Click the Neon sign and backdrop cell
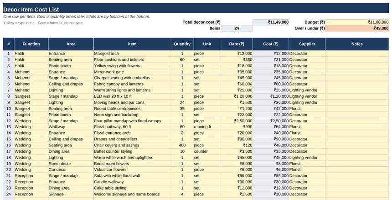 (132, 115)
